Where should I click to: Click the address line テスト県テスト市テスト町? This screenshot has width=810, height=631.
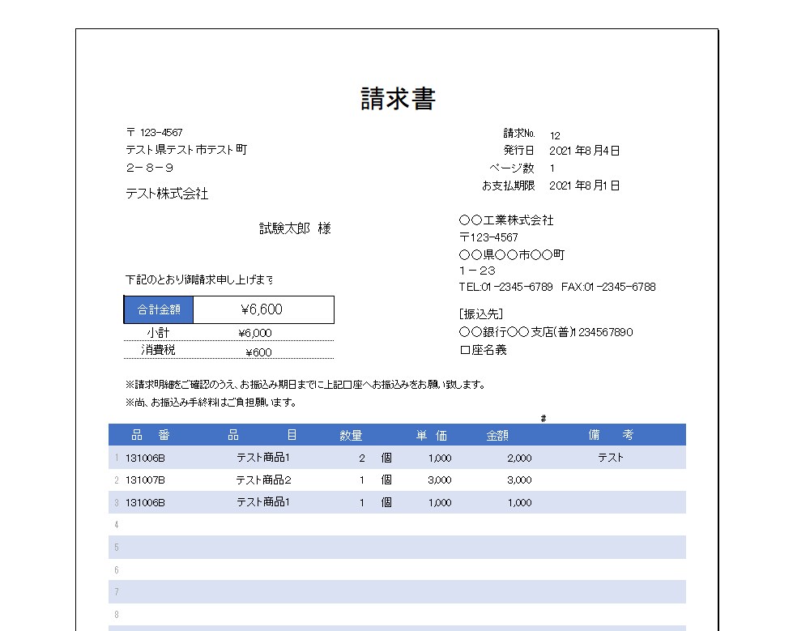(186, 150)
